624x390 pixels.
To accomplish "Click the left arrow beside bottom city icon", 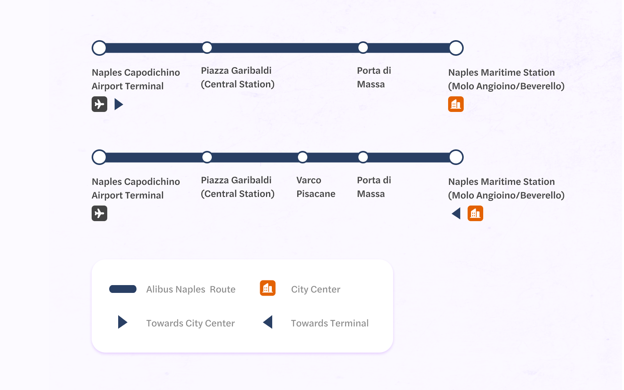I will (456, 213).
